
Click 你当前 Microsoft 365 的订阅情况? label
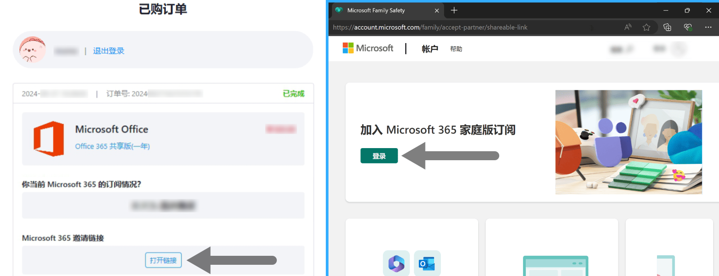coord(81,184)
